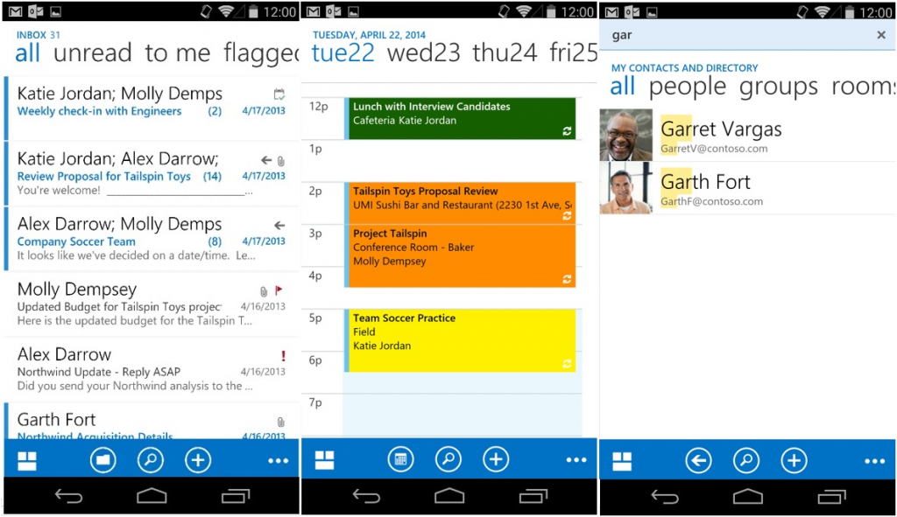Tap the search icon in calendar toolbar
Screen dimensions: 897x517
pyautogui.click(x=448, y=459)
